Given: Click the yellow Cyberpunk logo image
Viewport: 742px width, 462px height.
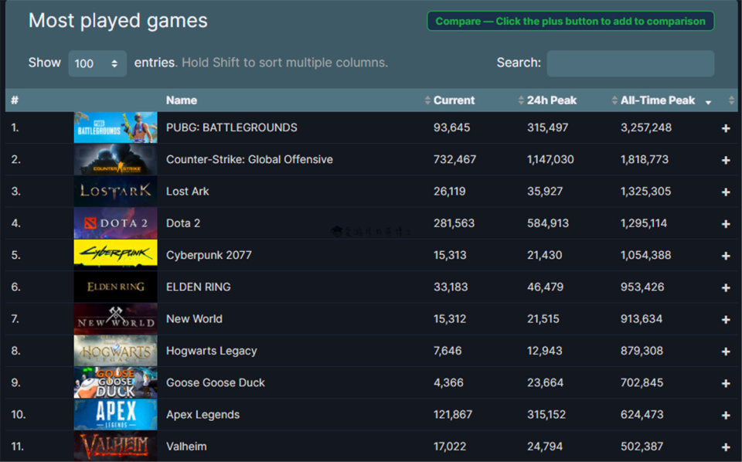Looking at the screenshot, I should tap(115, 255).
